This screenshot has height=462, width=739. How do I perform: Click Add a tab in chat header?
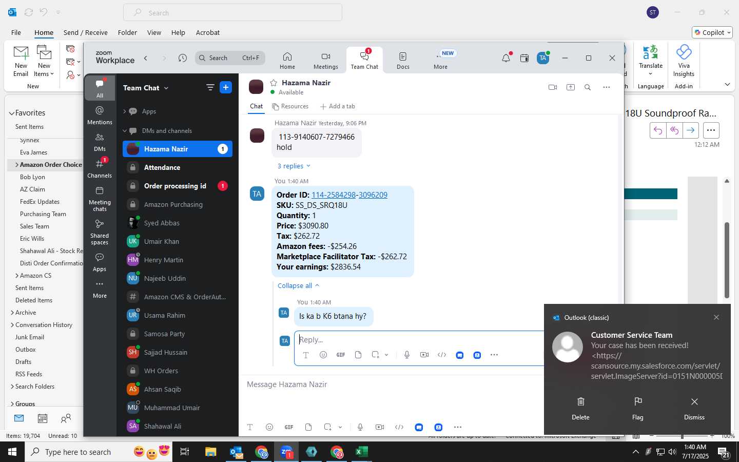click(x=338, y=106)
